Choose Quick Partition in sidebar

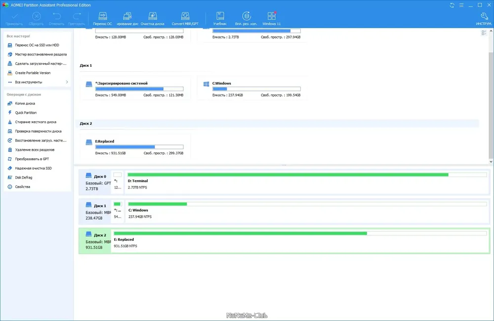pos(26,113)
